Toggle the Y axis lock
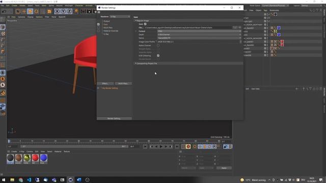 pos(63,11)
